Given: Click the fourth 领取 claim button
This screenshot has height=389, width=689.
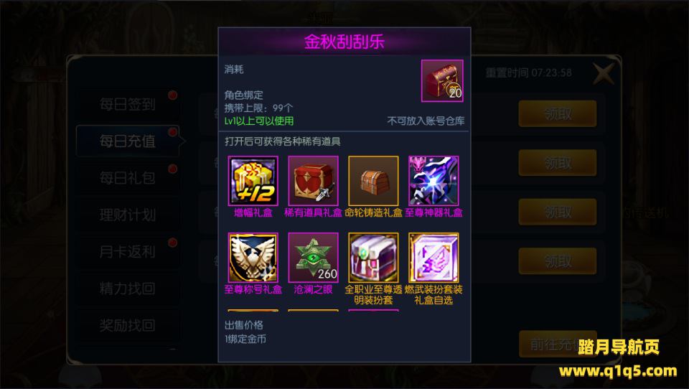Looking at the screenshot, I should coord(558,261).
